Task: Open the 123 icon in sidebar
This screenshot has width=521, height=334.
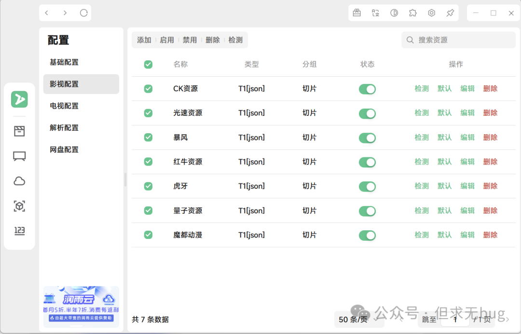Action: 19,231
